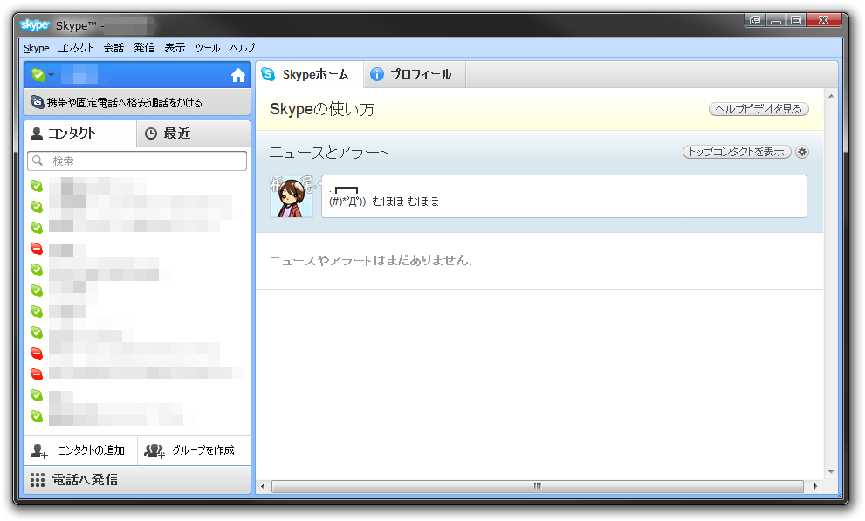This screenshot has width=865, height=521.
Task: Click the magnifier icon in search box
Action: tap(38, 161)
